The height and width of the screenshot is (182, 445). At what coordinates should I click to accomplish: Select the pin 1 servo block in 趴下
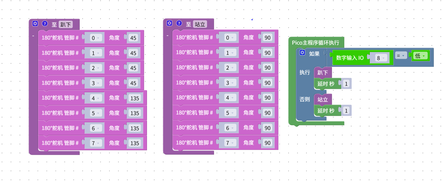click(x=91, y=53)
